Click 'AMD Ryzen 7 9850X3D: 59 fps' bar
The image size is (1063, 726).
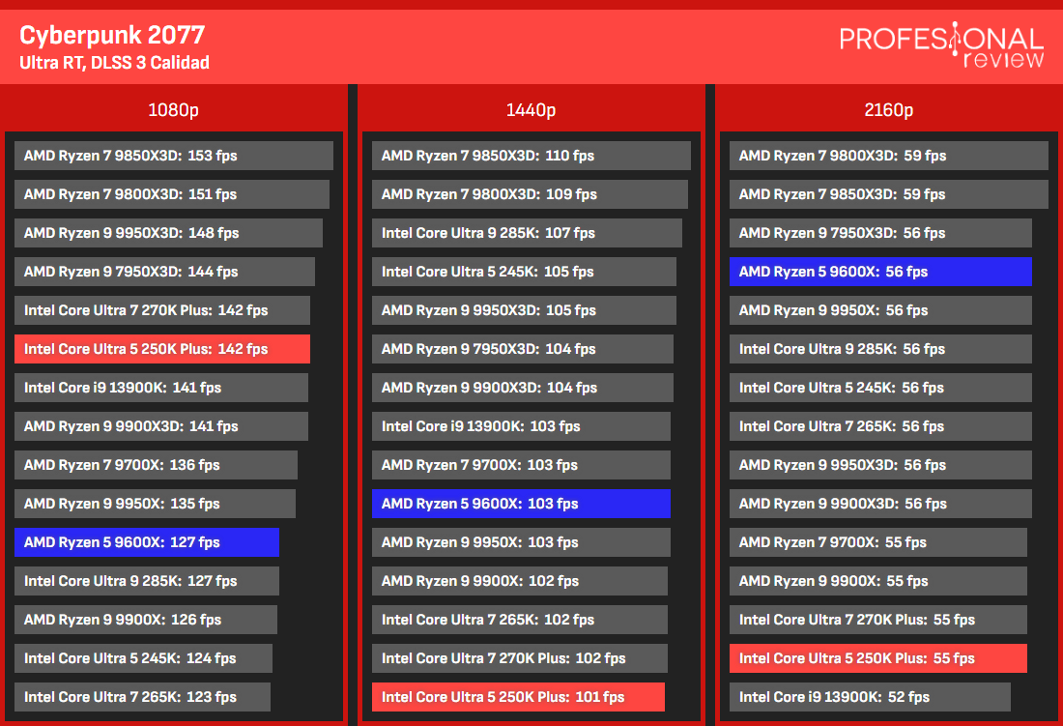coord(889,194)
